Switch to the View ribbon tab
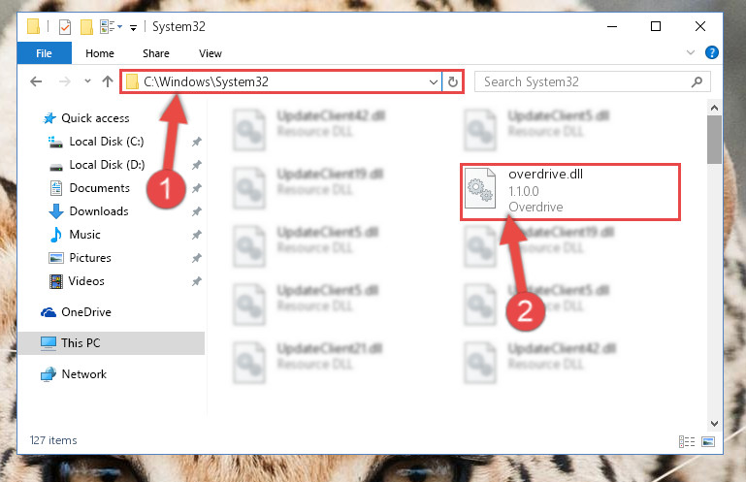Image resolution: width=746 pixels, height=482 pixels. [x=211, y=53]
